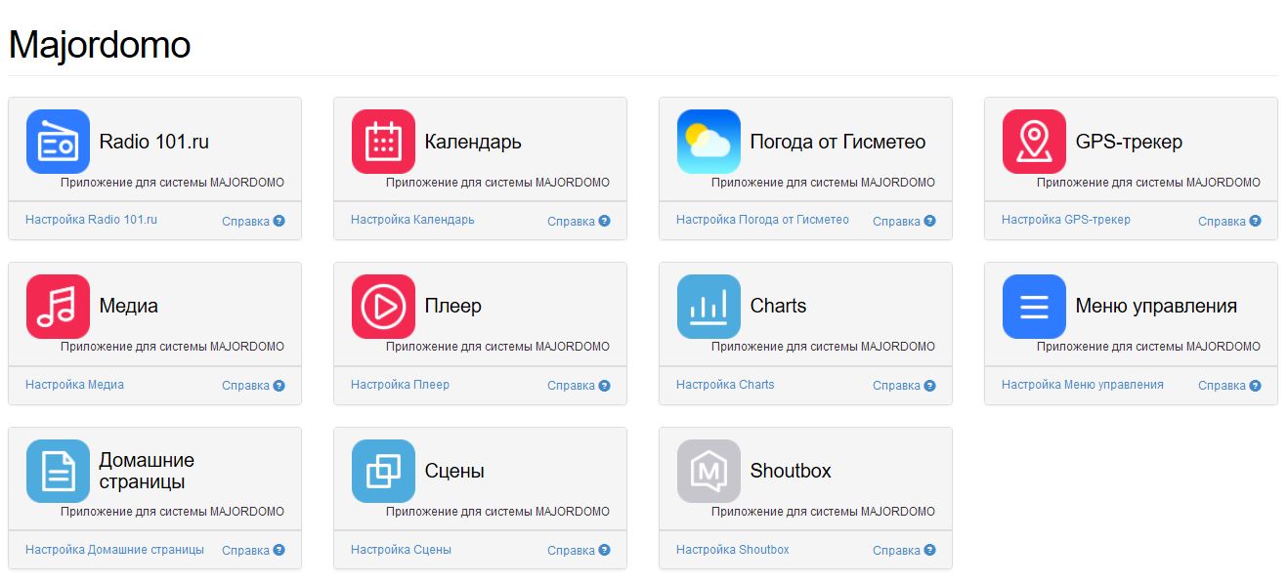Open Настройка Radio 101.ru link
Viewport: 1288px width, 583px height.
(91, 220)
